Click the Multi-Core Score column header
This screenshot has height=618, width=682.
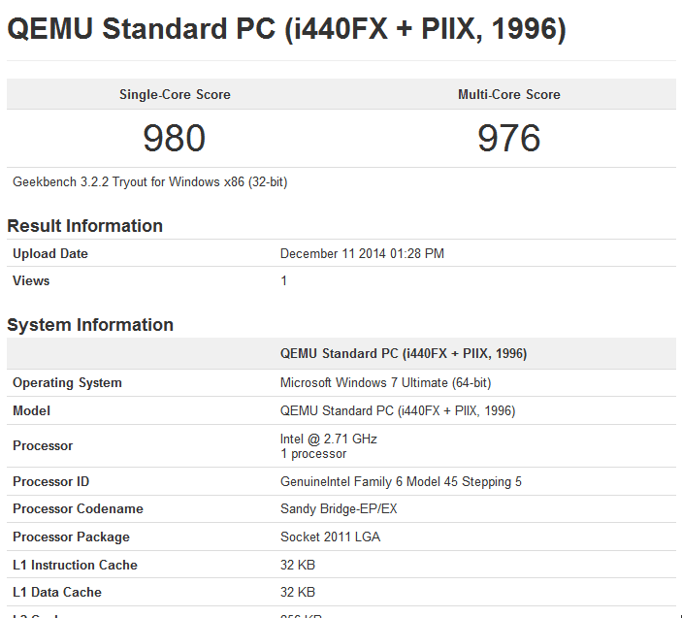coord(509,94)
